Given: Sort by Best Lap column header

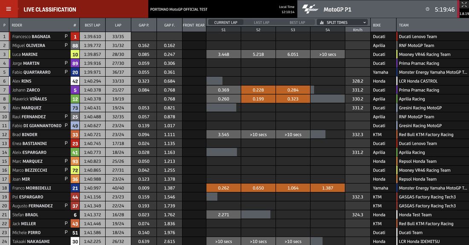Looking at the screenshot, I should tap(93, 25).
